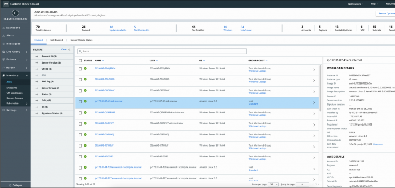This screenshot has width=395, height=188.
Task: Click the Live Query sidebar icon
Action: (3, 52)
